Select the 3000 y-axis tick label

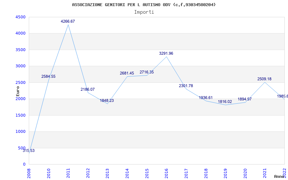click(x=21, y=66)
